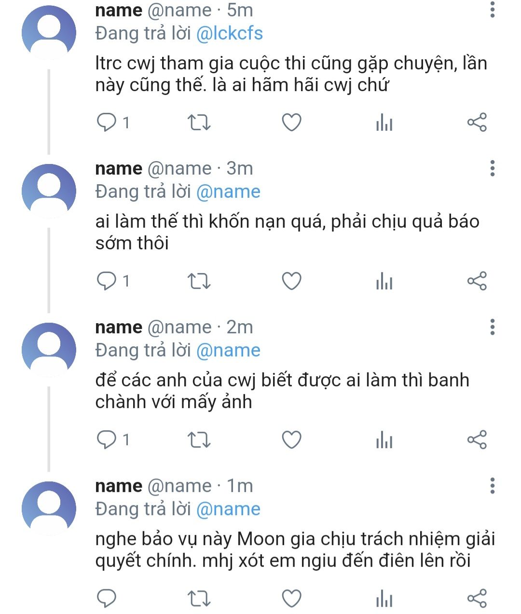This screenshot has width=521, height=614.
Task: Reply to the tweet mentioning Moon gia
Action: click(107, 598)
